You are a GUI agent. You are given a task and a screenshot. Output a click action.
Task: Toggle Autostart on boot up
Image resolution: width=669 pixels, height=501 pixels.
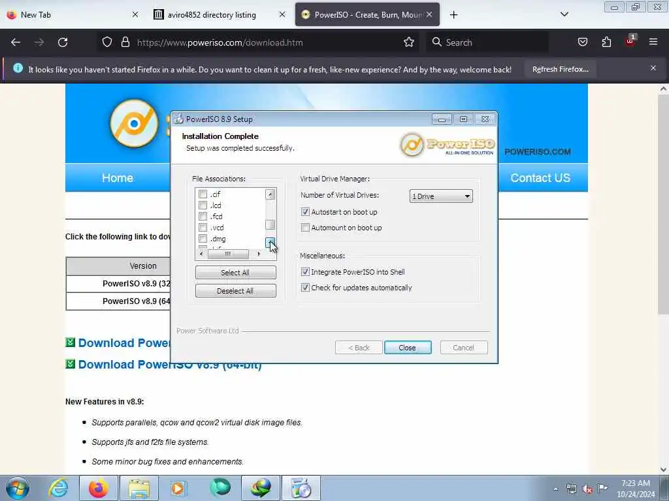[x=305, y=212]
